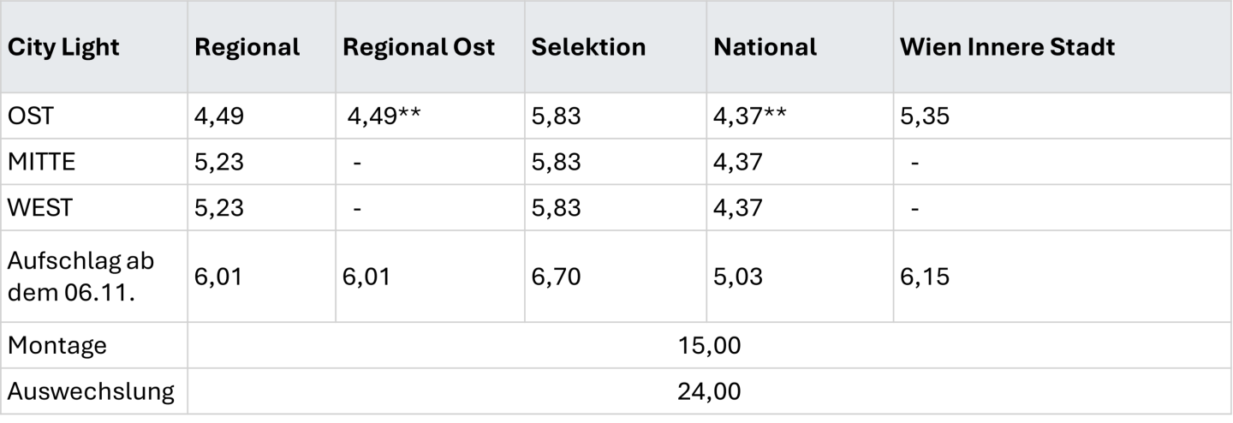
Task: Select the MITTE row label
Action: [41, 162]
